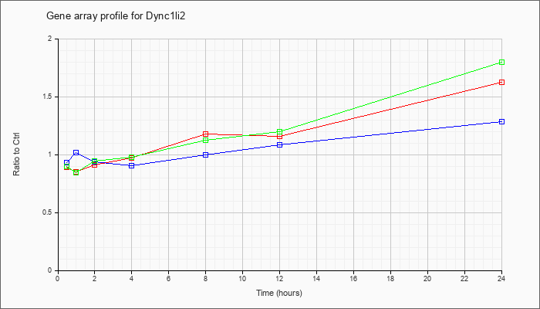Image resolution: width=540 pixels, height=309 pixels.
Task: Select the blue marker at 4 hours
Action: pos(132,165)
